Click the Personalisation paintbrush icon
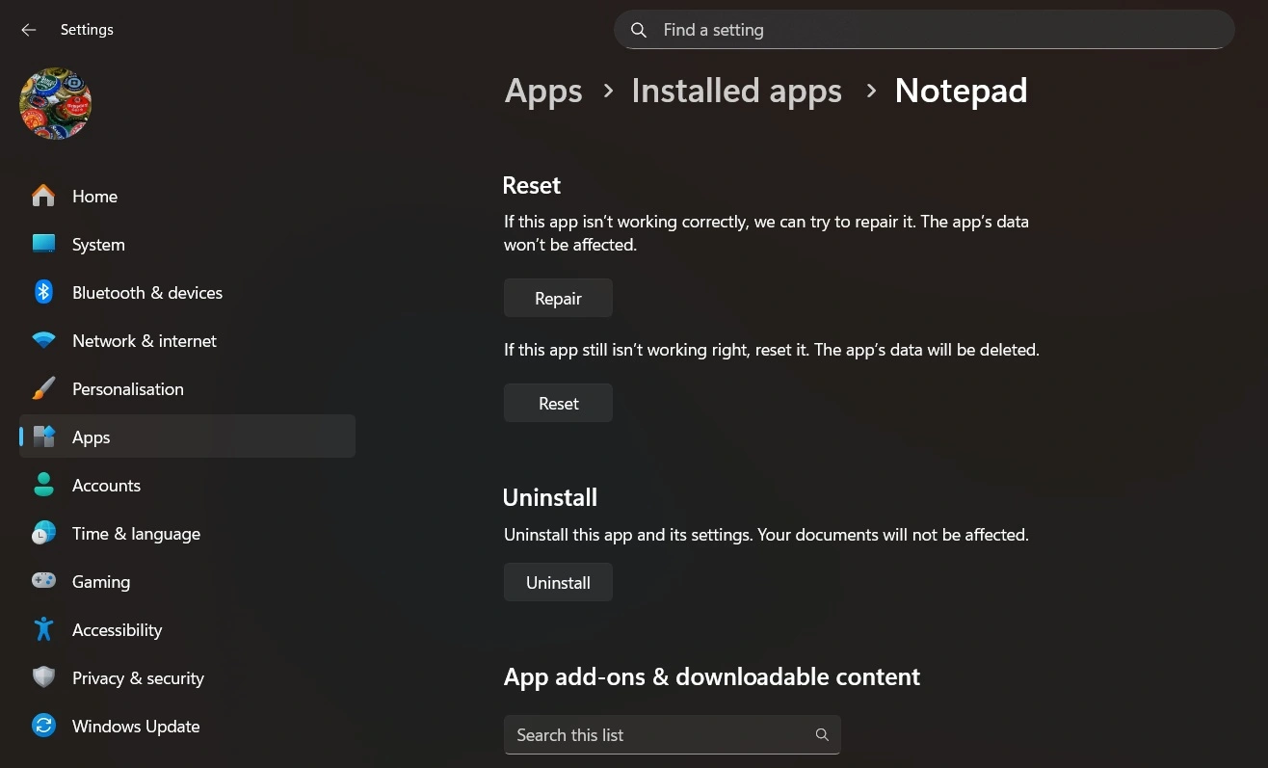 coord(43,388)
